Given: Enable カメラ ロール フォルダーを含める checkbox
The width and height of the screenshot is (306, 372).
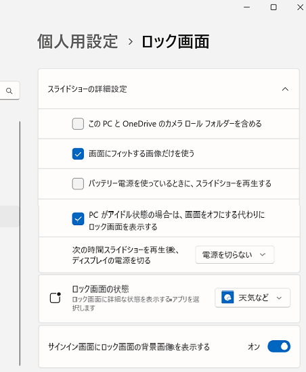Looking at the screenshot, I should click(x=78, y=124).
